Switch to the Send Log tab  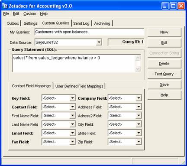[x=81, y=23]
